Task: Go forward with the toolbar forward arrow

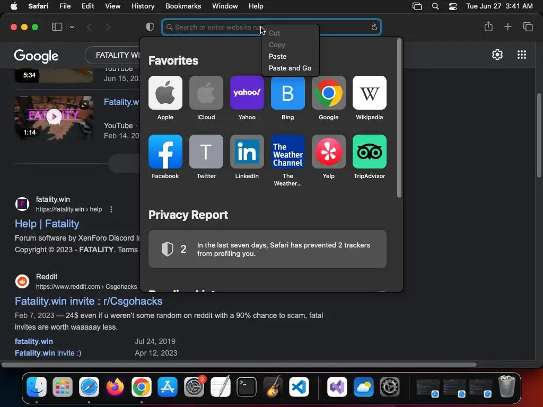Action: (x=108, y=27)
